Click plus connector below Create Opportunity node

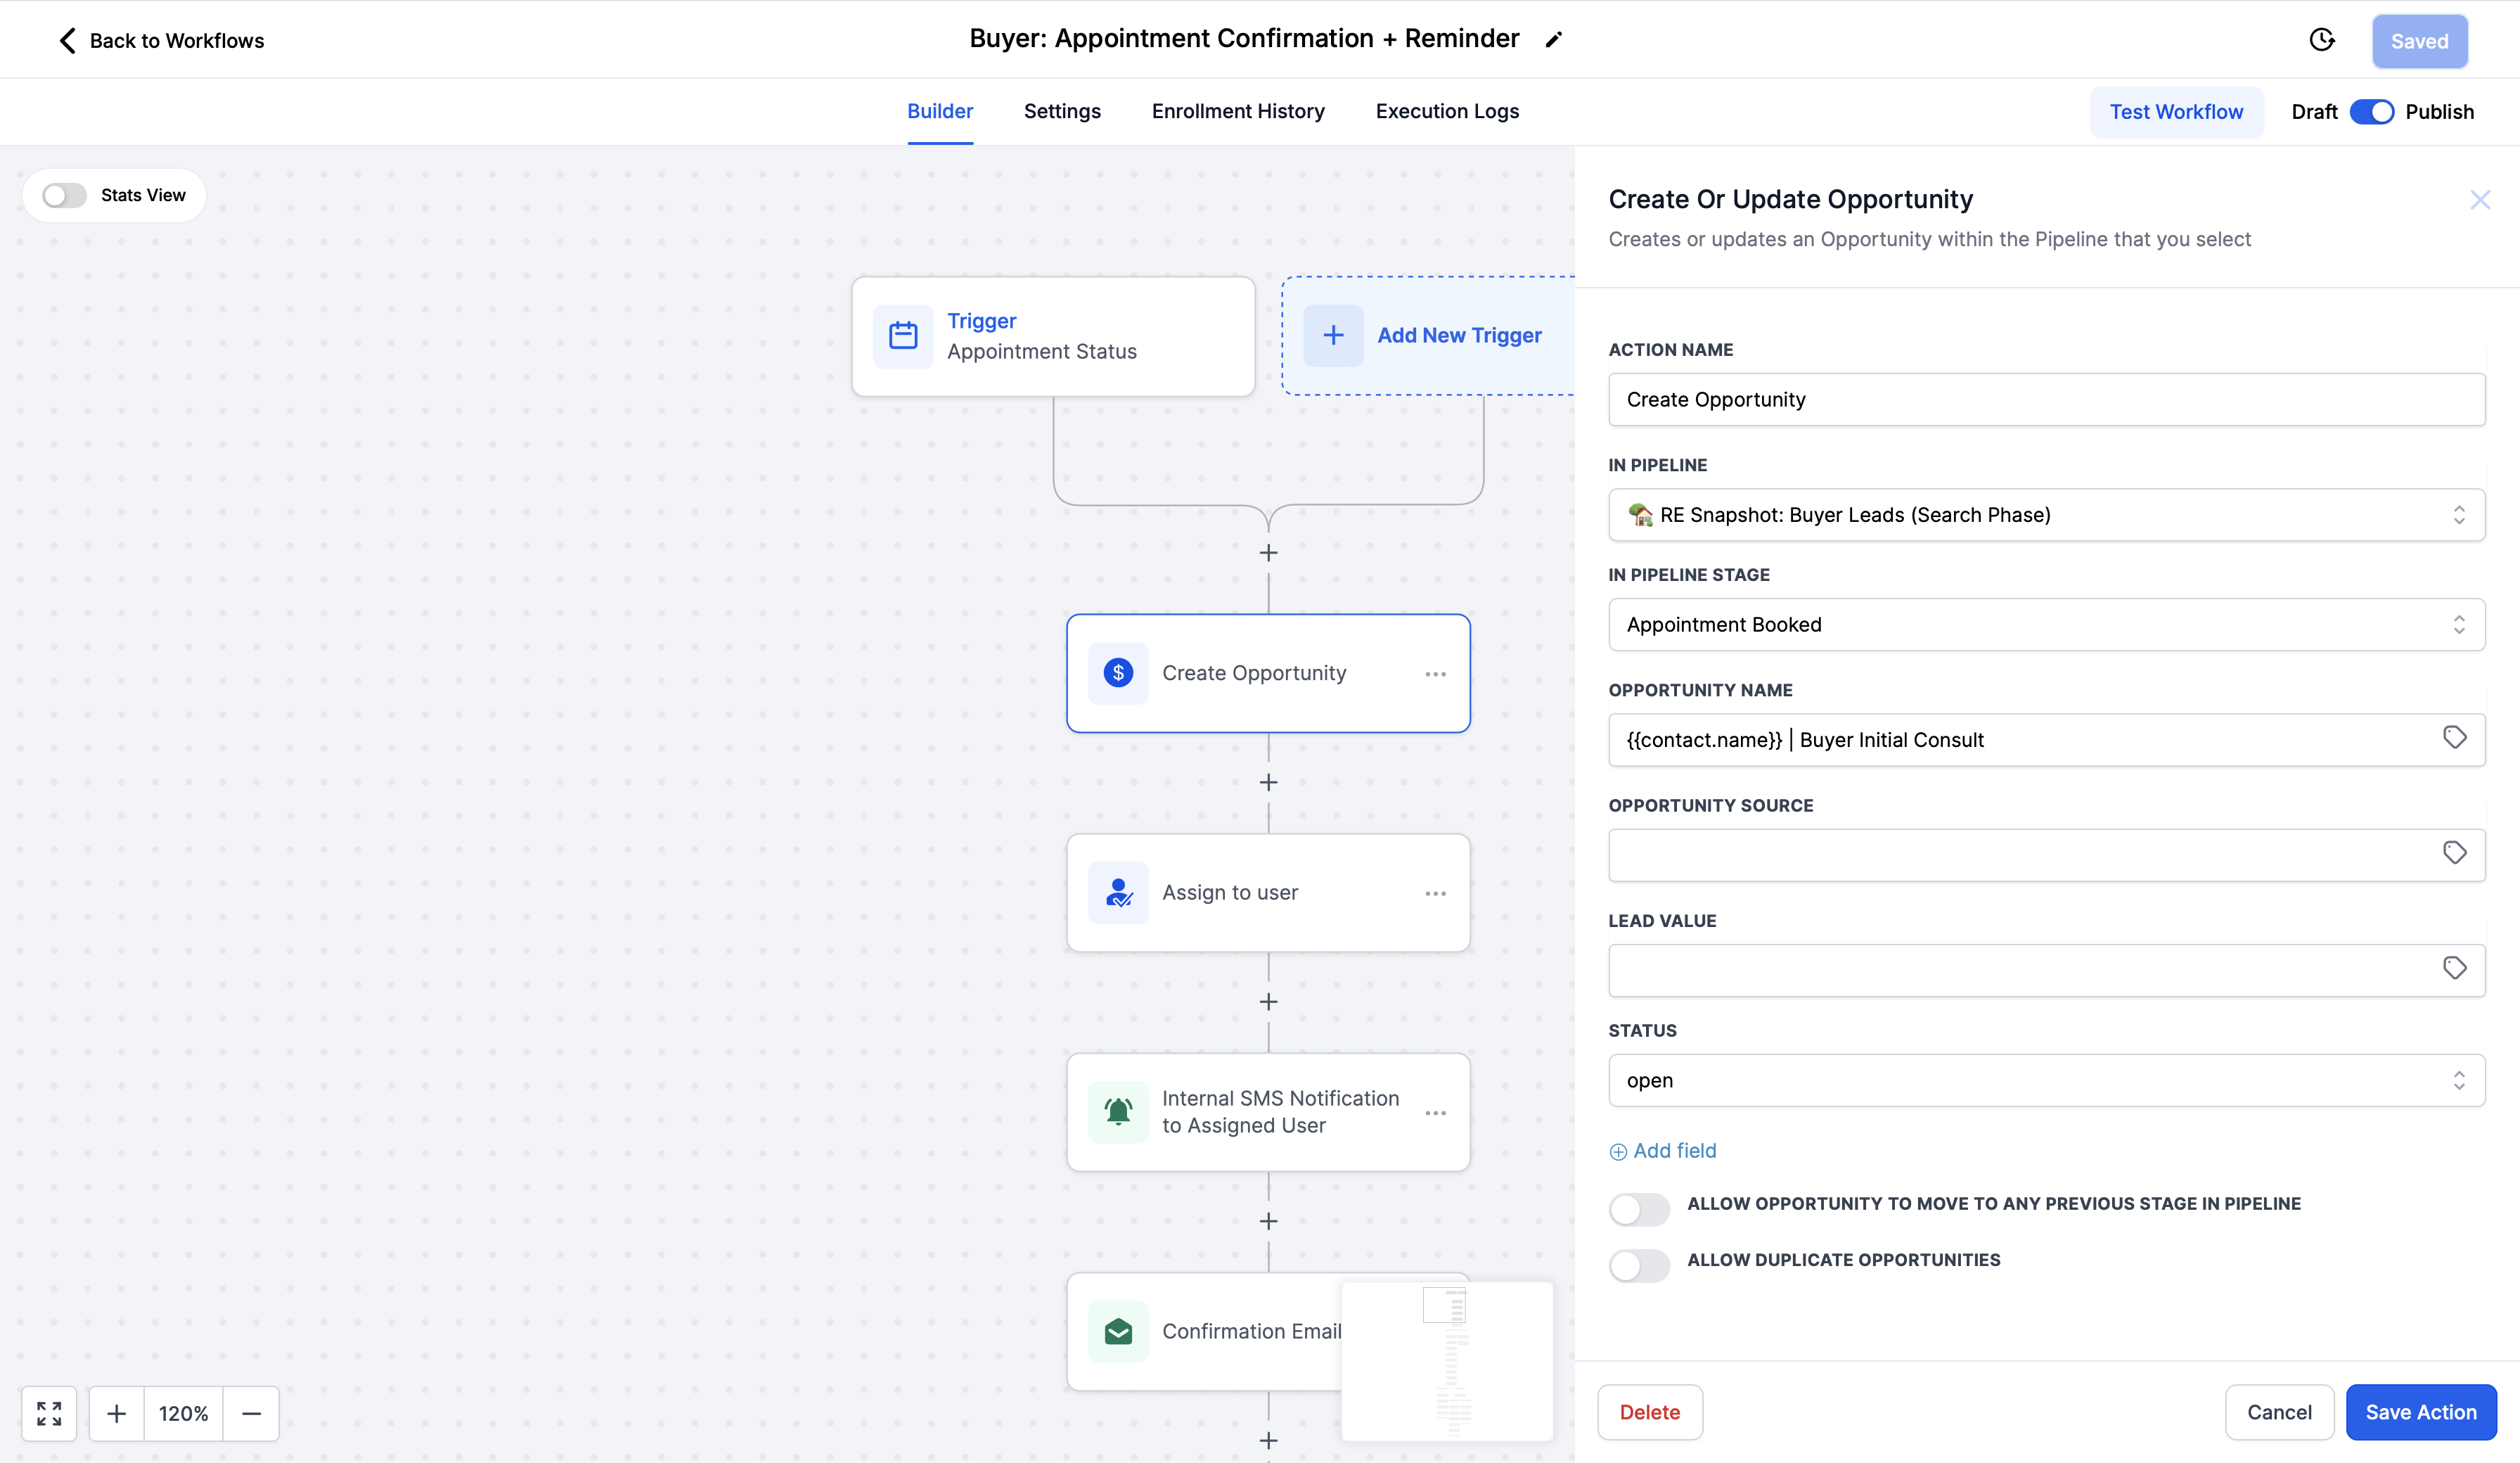coord(1268,783)
